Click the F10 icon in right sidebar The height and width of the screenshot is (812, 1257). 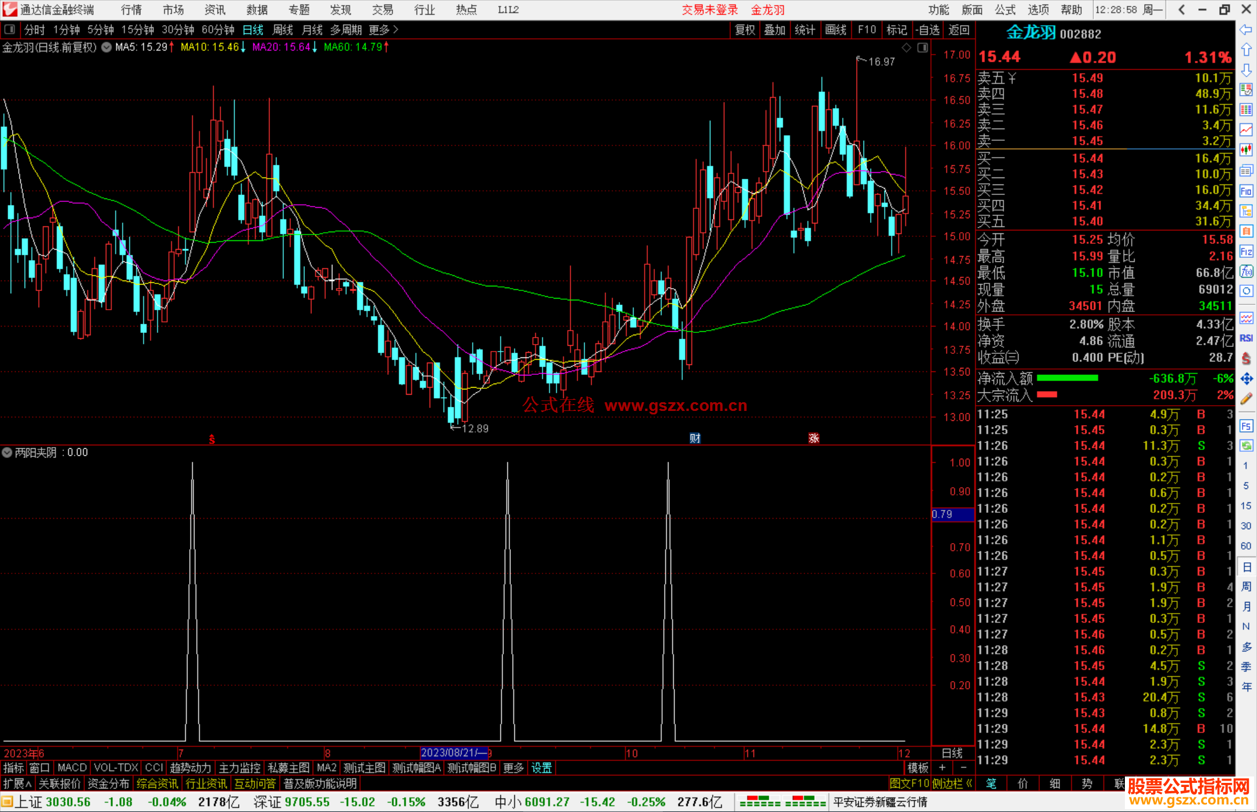point(1246,191)
